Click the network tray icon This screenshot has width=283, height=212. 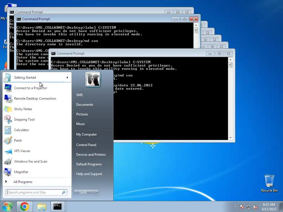(x=248, y=207)
